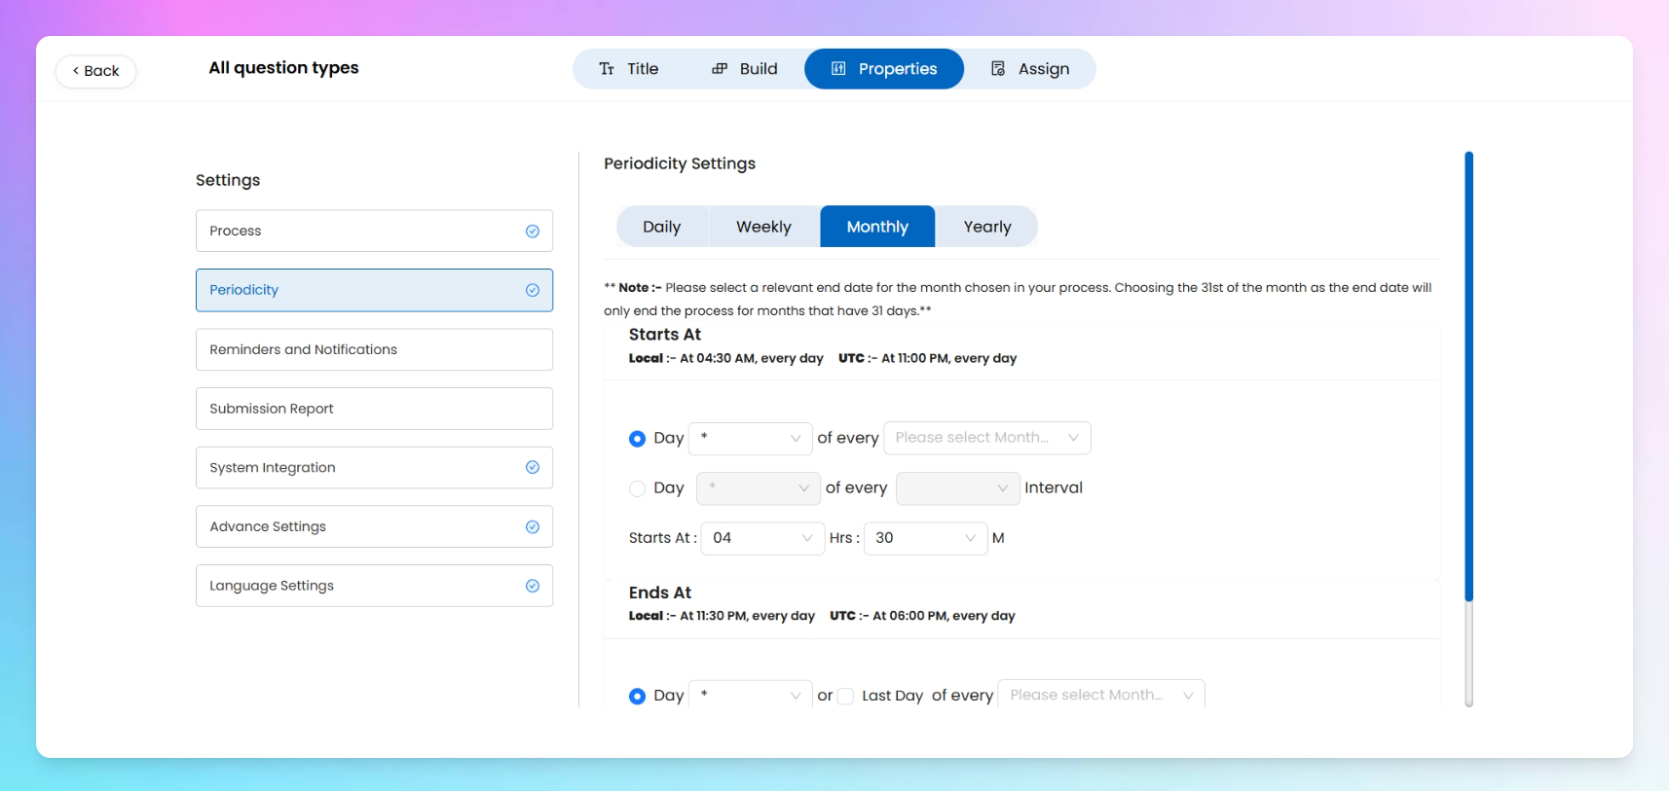Open the start minutes dropdown showing 30
The height and width of the screenshot is (791, 1669).
(x=926, y=538)
